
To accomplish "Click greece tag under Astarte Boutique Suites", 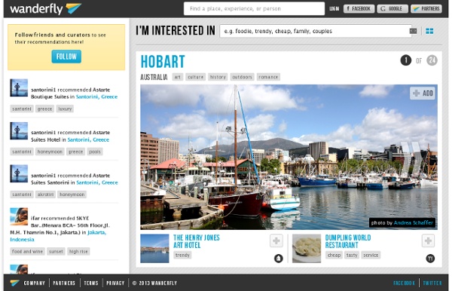I will [x=44, y=109].
